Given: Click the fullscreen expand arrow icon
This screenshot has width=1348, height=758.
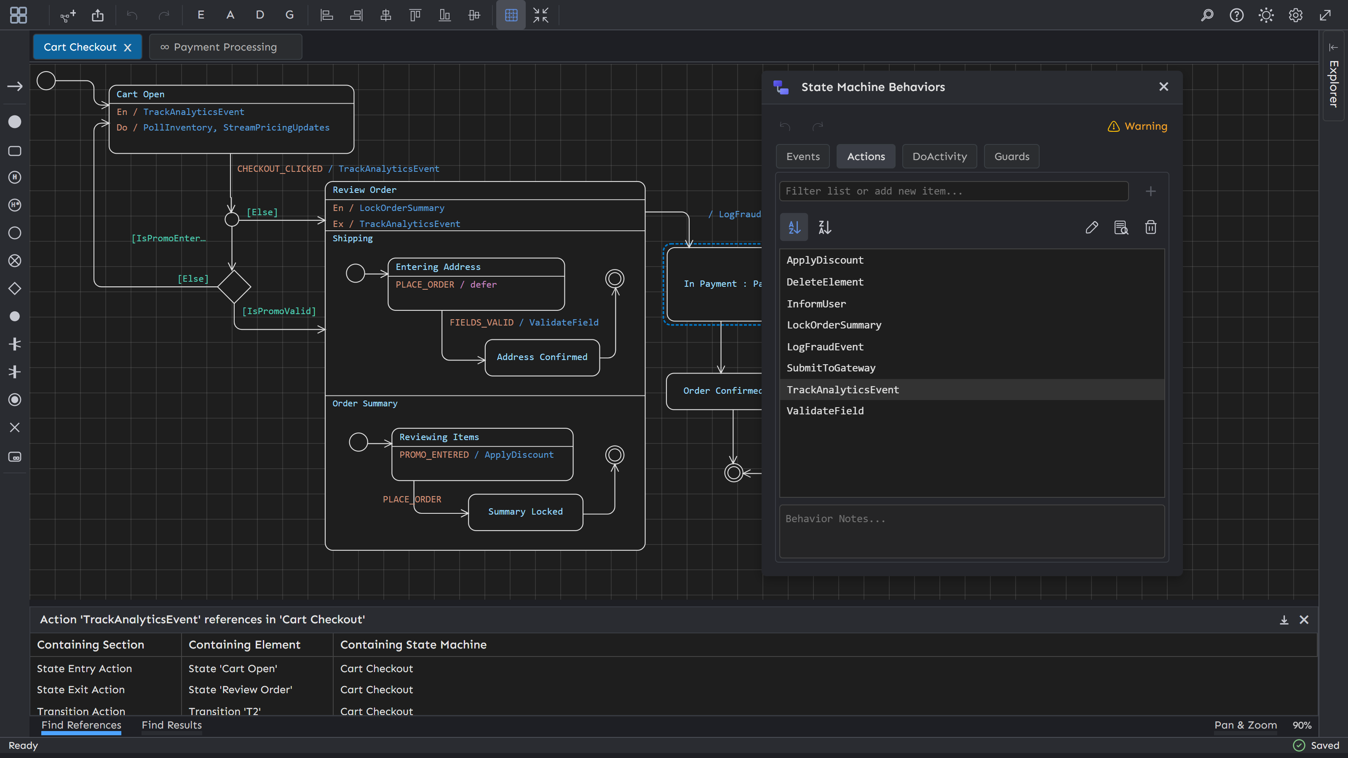Looking at the screenshot, I should point(1325,15).
